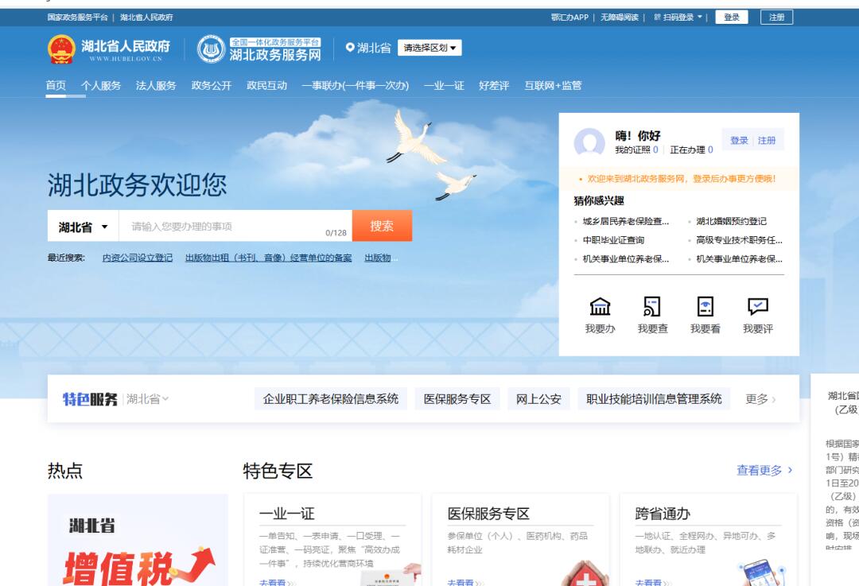859x586 pixels.
Task: Open the 网上公安 button
Action: point(538,398)
